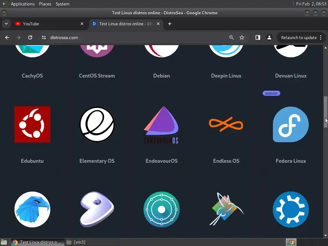Click the Chrome tray icon in panel
Viewport: 328px width, 246px height.
coord(291,242)
